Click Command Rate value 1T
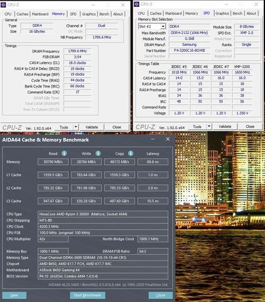The image size is (265, 302). point(77,92)
